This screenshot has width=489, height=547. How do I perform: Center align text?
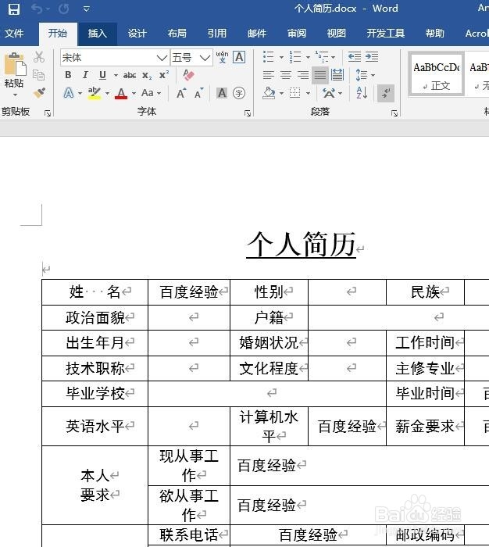pyautogui.click(x=286, y=75)
